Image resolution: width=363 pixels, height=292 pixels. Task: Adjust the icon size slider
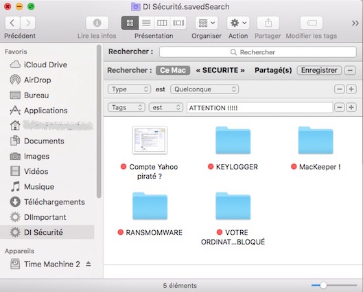(323, 285)
